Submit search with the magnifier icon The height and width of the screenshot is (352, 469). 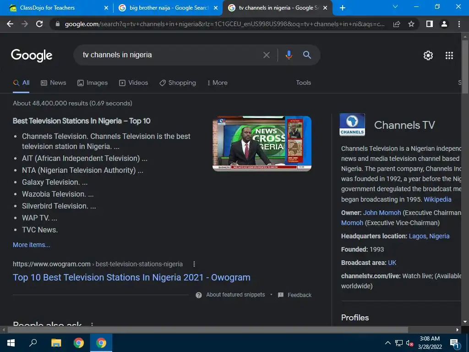307,55
